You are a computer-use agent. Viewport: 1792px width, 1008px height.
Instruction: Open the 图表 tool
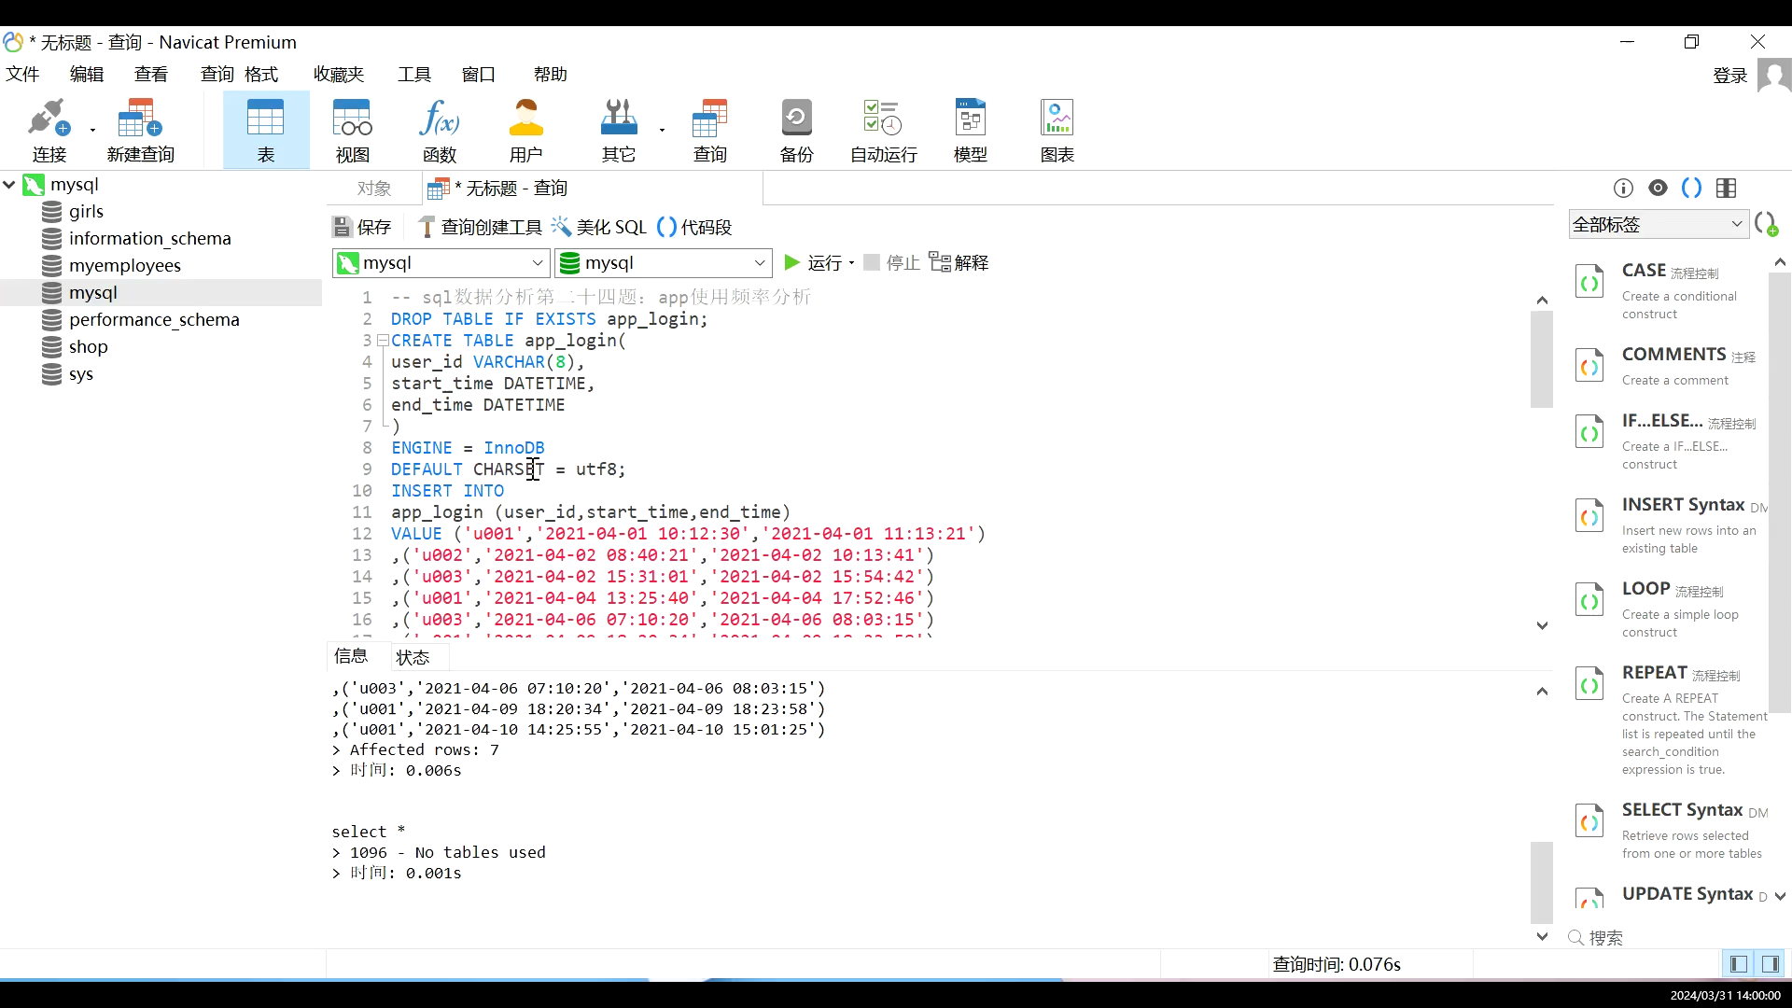[1057, 129]
